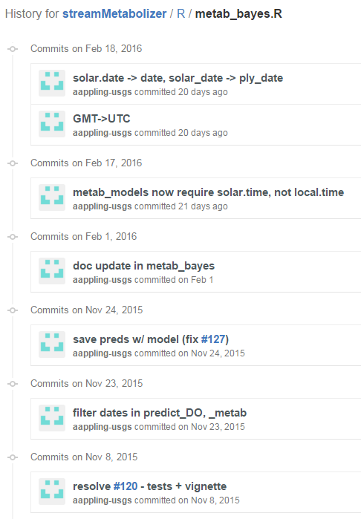Open the 'GMT->UTC' commit
The height and width of the screenshot is (519, 361).
click(x=101, y=119)
